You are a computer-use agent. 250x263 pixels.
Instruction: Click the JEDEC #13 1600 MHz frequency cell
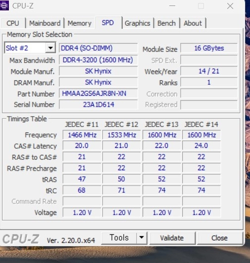162,135
